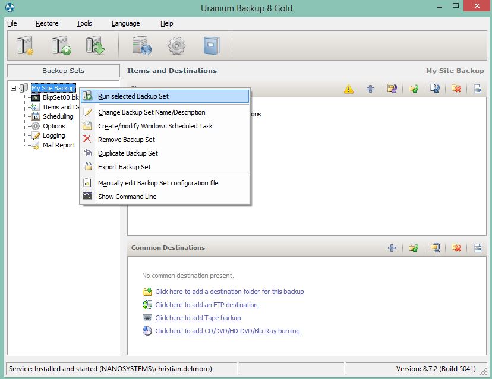Select Create/modify Windows Scheduled Task

165,126
